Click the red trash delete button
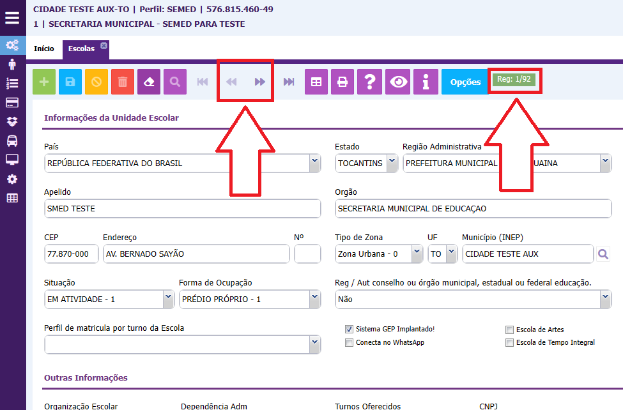Viewport: 623px width, 410px height. click(123, 82)
